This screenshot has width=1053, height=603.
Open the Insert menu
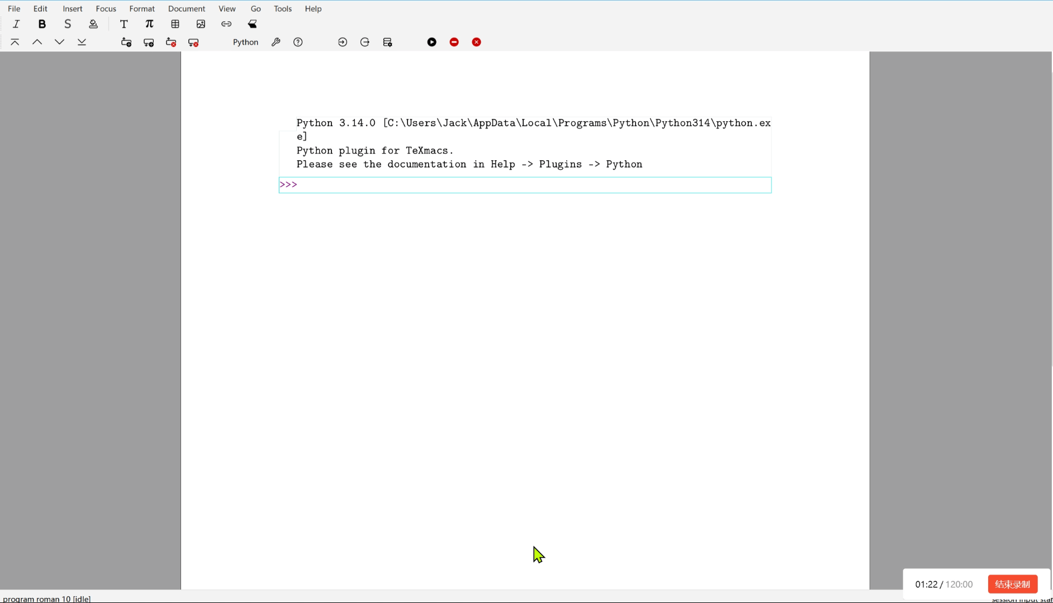click(72, 9)
